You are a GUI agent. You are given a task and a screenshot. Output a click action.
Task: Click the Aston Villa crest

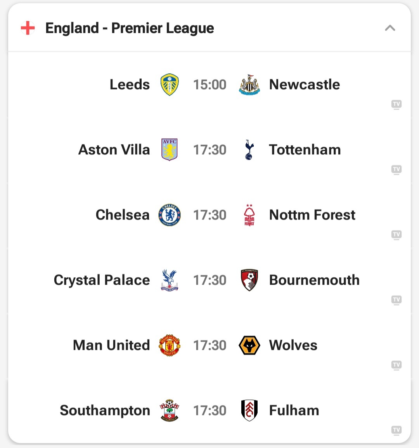[170, 150]
